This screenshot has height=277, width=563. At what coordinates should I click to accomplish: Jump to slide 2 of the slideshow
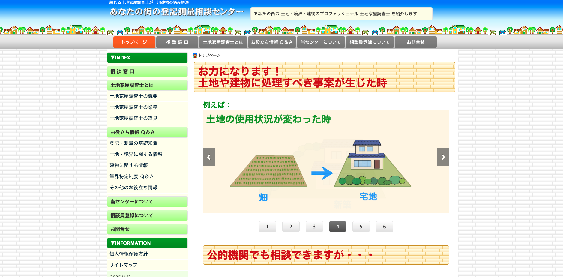(x=291, y=227)
